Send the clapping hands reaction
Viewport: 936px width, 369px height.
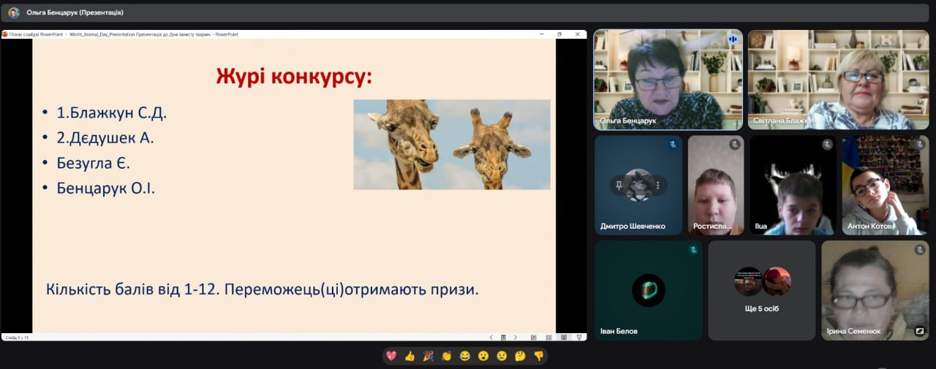click(x=446, y=357)
